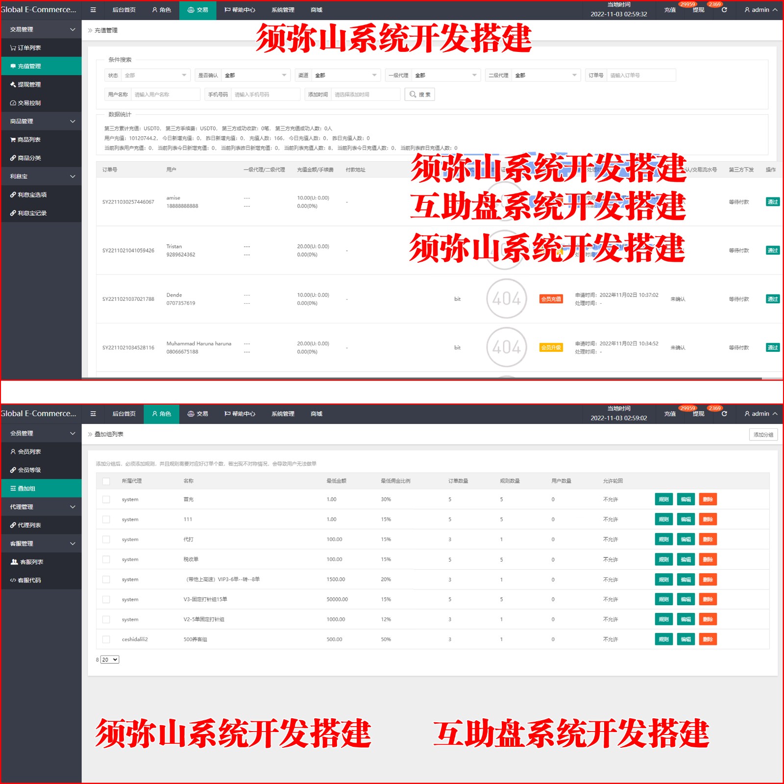This screenshot has height=784, width=784.
Task: Expand the 一级代理 dropdown
Action: point(445,75)
